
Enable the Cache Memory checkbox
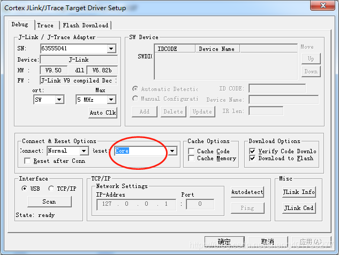coord(191,159)
